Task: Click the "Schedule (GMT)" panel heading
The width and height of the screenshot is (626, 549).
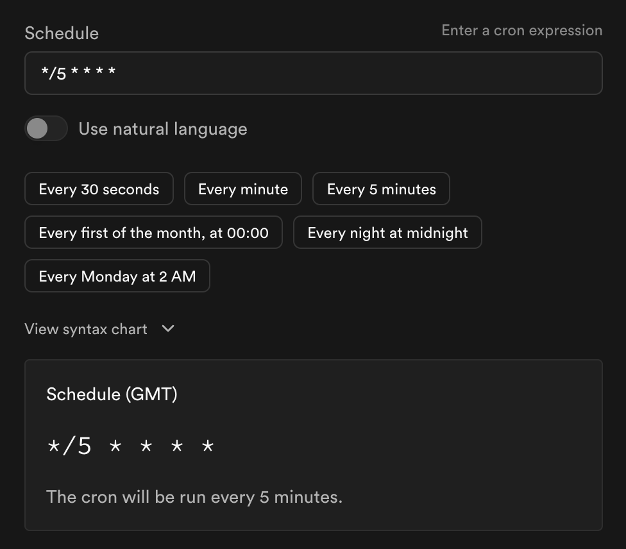Action: tap(112, 394)
